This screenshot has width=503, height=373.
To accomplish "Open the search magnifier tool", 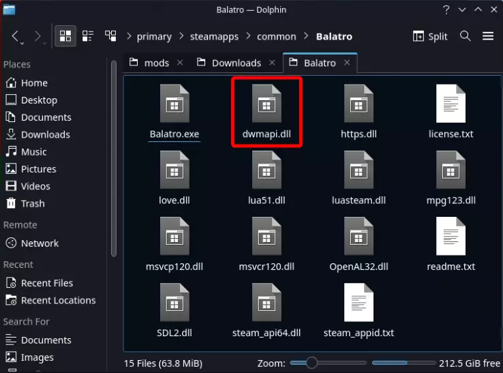I will point(465,36).
